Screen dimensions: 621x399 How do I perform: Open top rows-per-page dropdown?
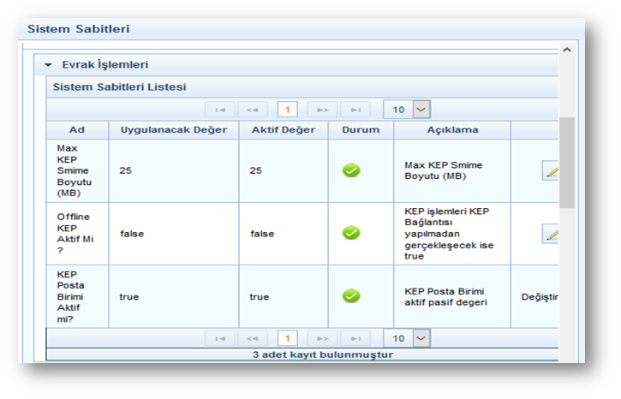[x=420, y=110]
